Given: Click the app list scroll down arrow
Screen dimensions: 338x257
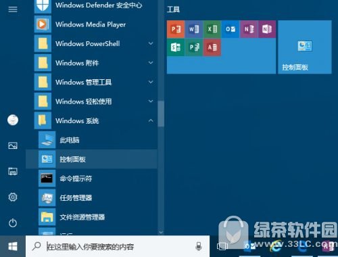Looking at the screenshot, I should (161, 232).
